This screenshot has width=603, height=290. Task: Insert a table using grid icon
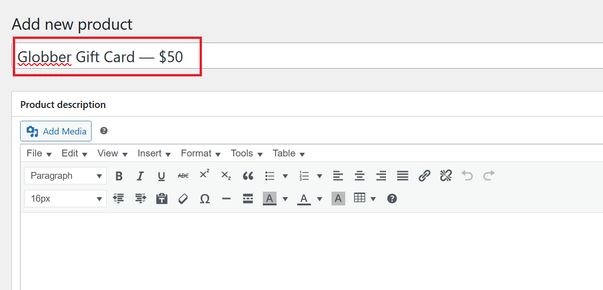click(360, 198)
